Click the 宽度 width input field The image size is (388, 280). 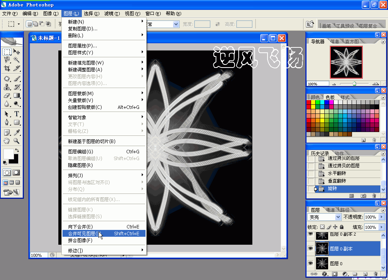(x=202, y=24)
